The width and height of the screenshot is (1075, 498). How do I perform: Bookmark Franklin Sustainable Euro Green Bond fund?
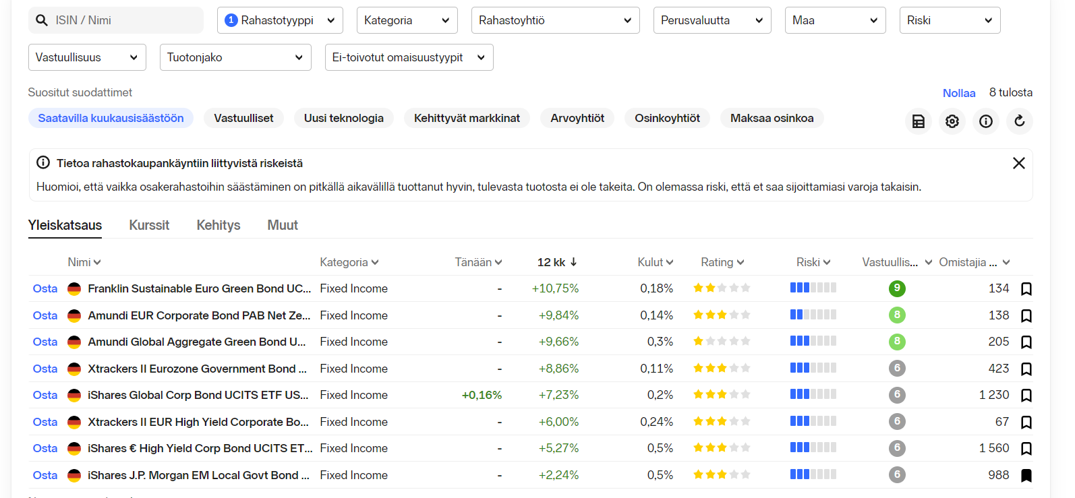click(x=1026, y=289)
